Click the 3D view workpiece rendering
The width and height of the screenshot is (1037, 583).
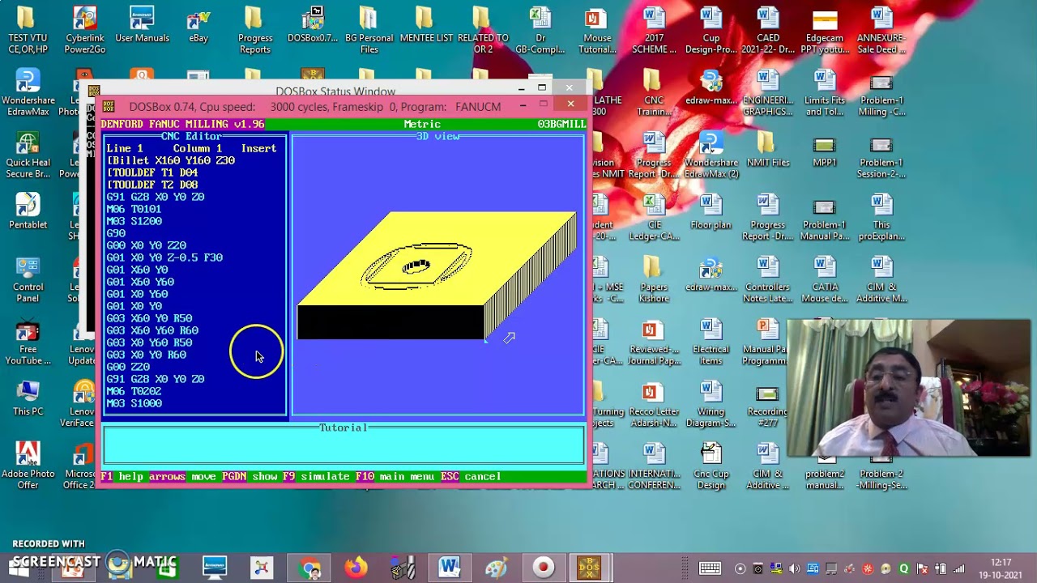point(437,275)
